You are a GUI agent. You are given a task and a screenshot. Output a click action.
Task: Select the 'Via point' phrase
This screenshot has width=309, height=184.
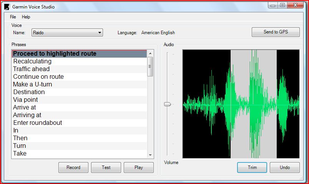point(79,100)
